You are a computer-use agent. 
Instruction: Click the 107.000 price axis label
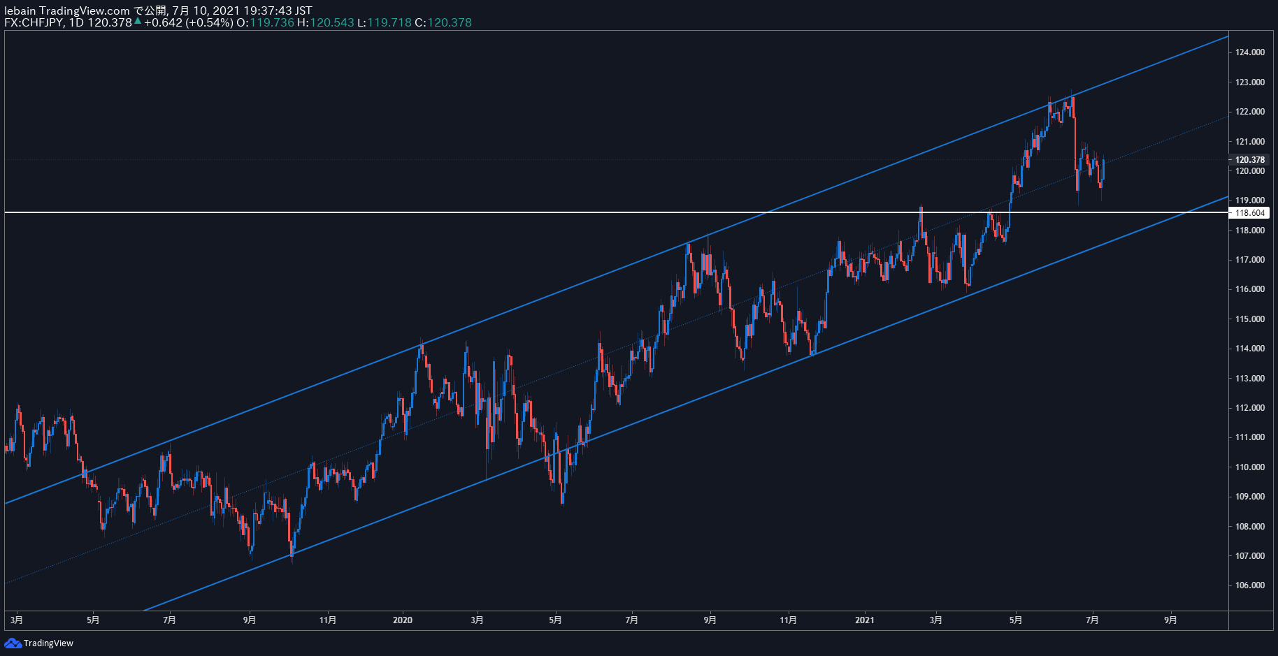point(1250,556)
